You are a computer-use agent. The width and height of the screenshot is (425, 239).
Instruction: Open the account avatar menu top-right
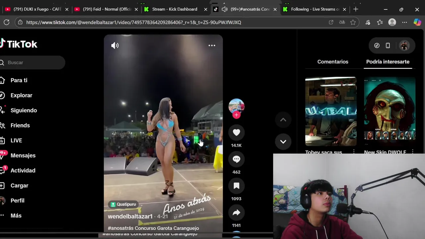point(404,45)
